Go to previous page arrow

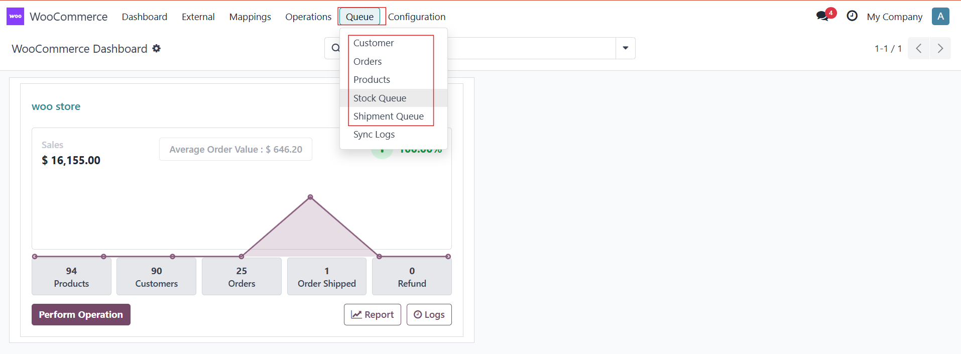(x=918, y=48)
